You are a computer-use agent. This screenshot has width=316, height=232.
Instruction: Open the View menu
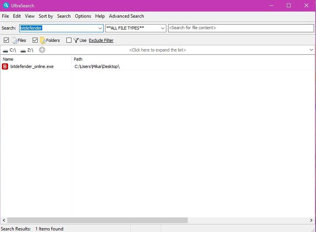[x=30, y=16]
